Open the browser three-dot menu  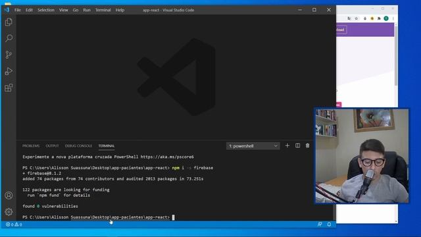393,18
